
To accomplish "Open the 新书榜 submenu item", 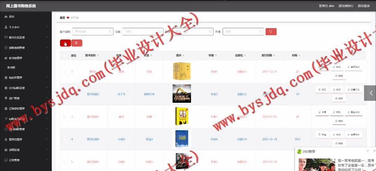I will coord(11,68).
